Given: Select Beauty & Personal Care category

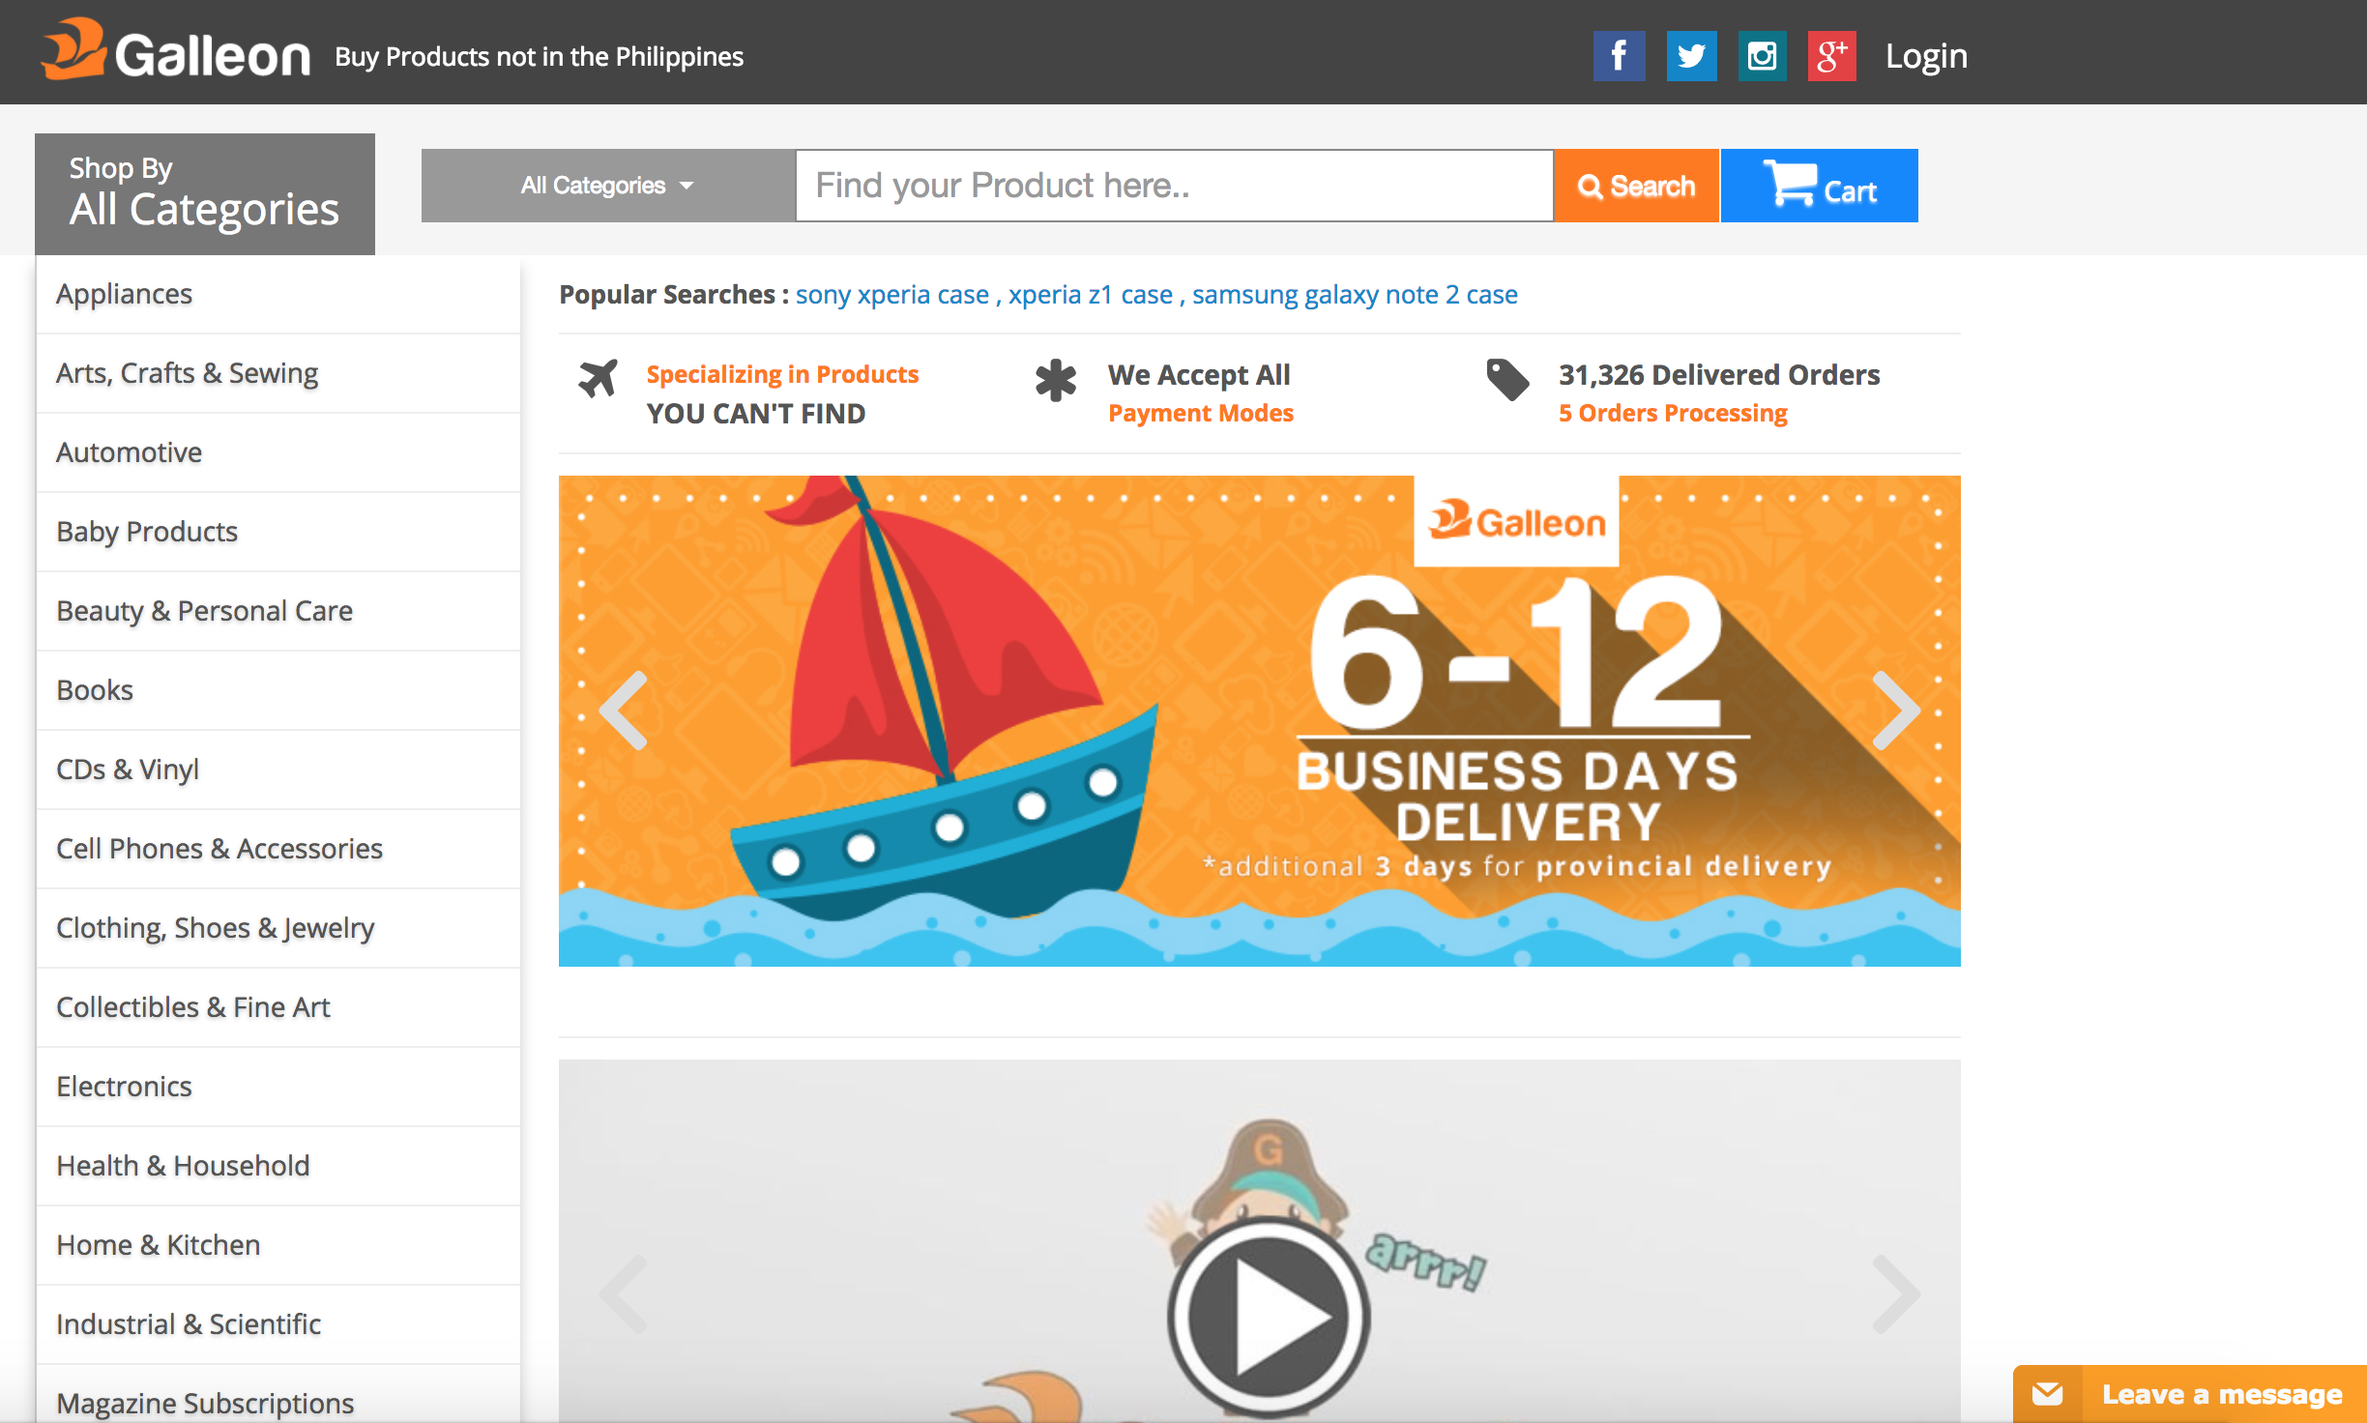Looking at the screenshot, I should [x=278, y=611].
